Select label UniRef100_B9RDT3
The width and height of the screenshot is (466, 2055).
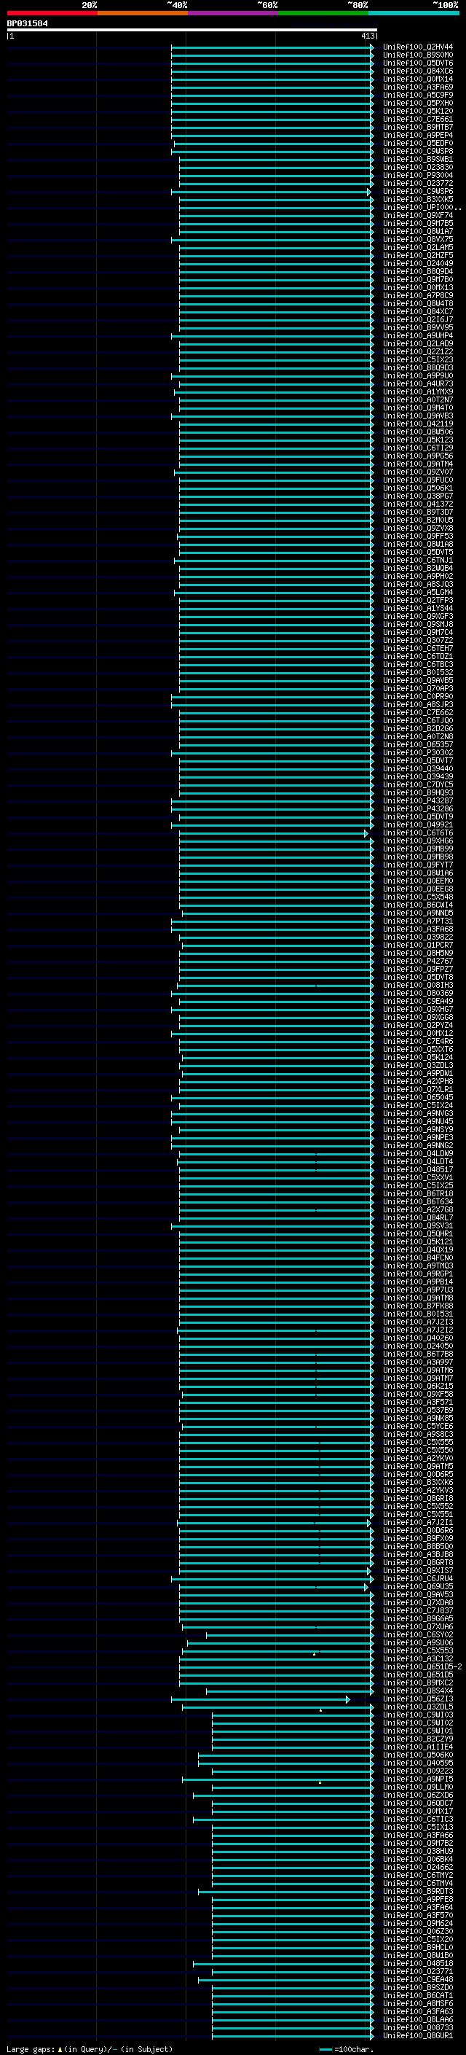tap(418, 1891)
